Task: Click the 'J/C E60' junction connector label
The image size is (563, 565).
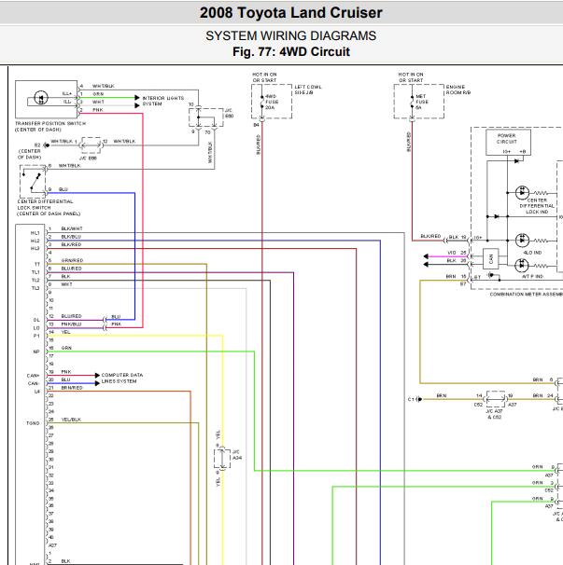Action: pos(229,113)
